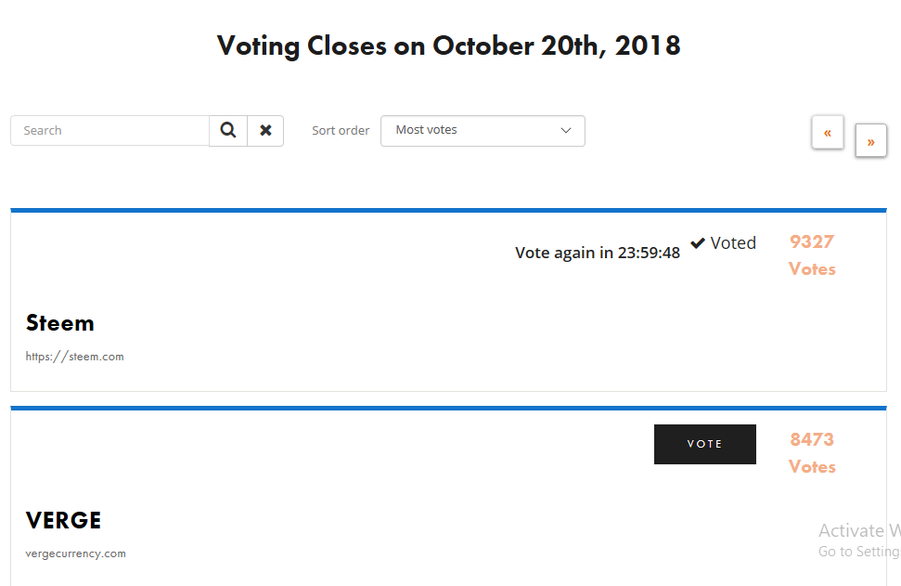Open the https://steem.com link
This screenshot has height=586, width=901.
click(x=74, y=357)
